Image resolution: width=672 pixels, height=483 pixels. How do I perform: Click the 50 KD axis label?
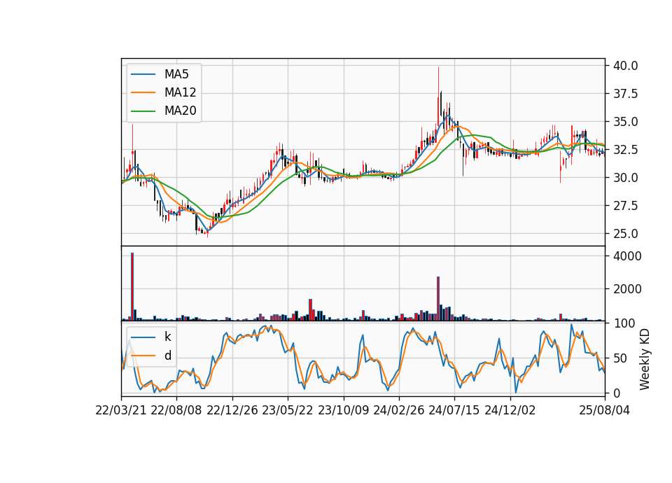point(619,358)
